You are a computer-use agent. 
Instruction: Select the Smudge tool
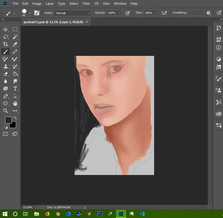tap(15, 81)
